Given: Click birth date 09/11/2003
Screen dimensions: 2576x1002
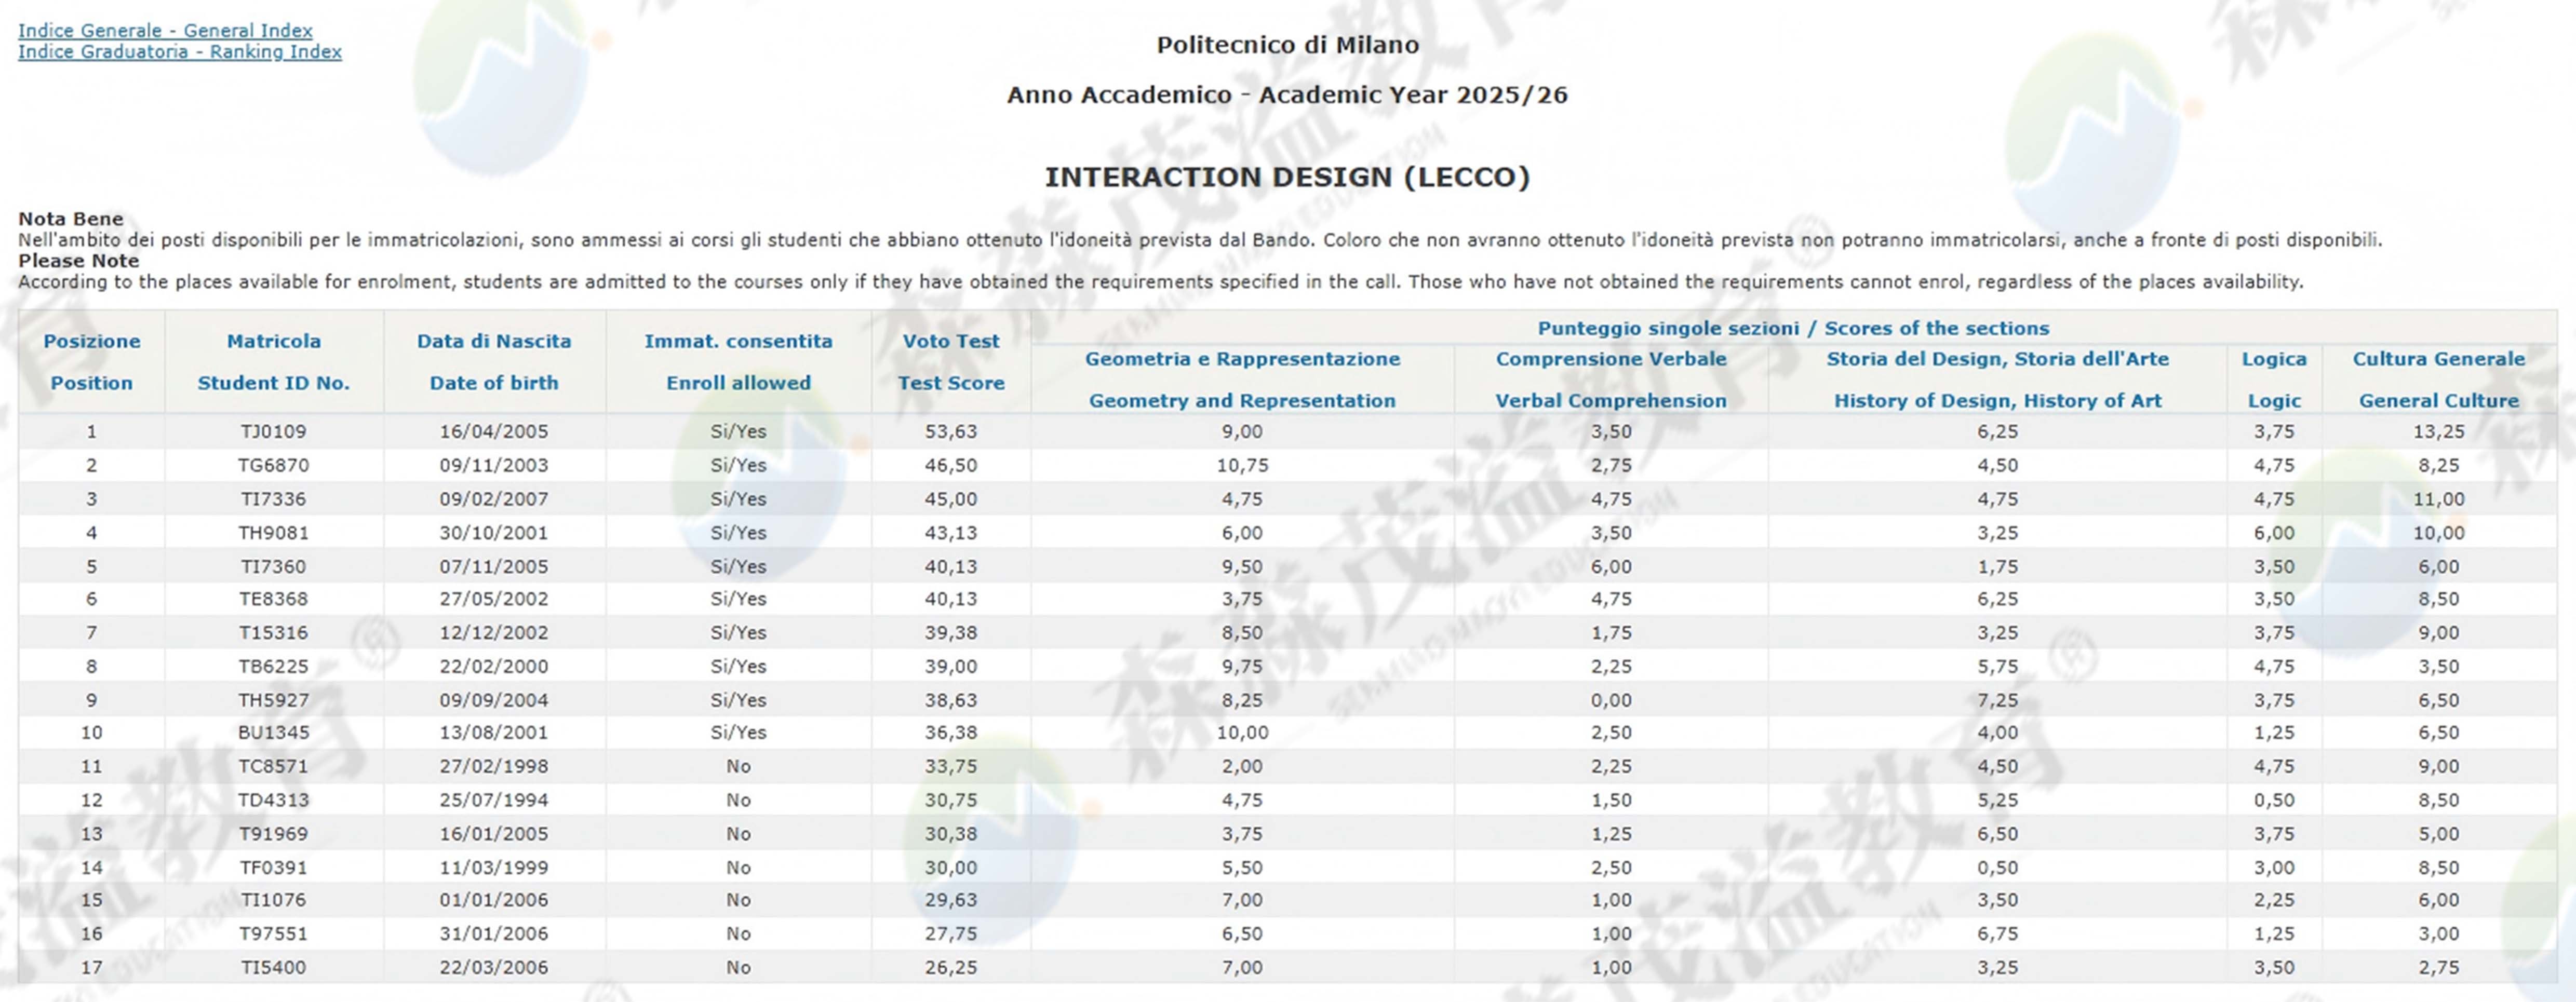Looking at the screenshot, I should [494, 466].
